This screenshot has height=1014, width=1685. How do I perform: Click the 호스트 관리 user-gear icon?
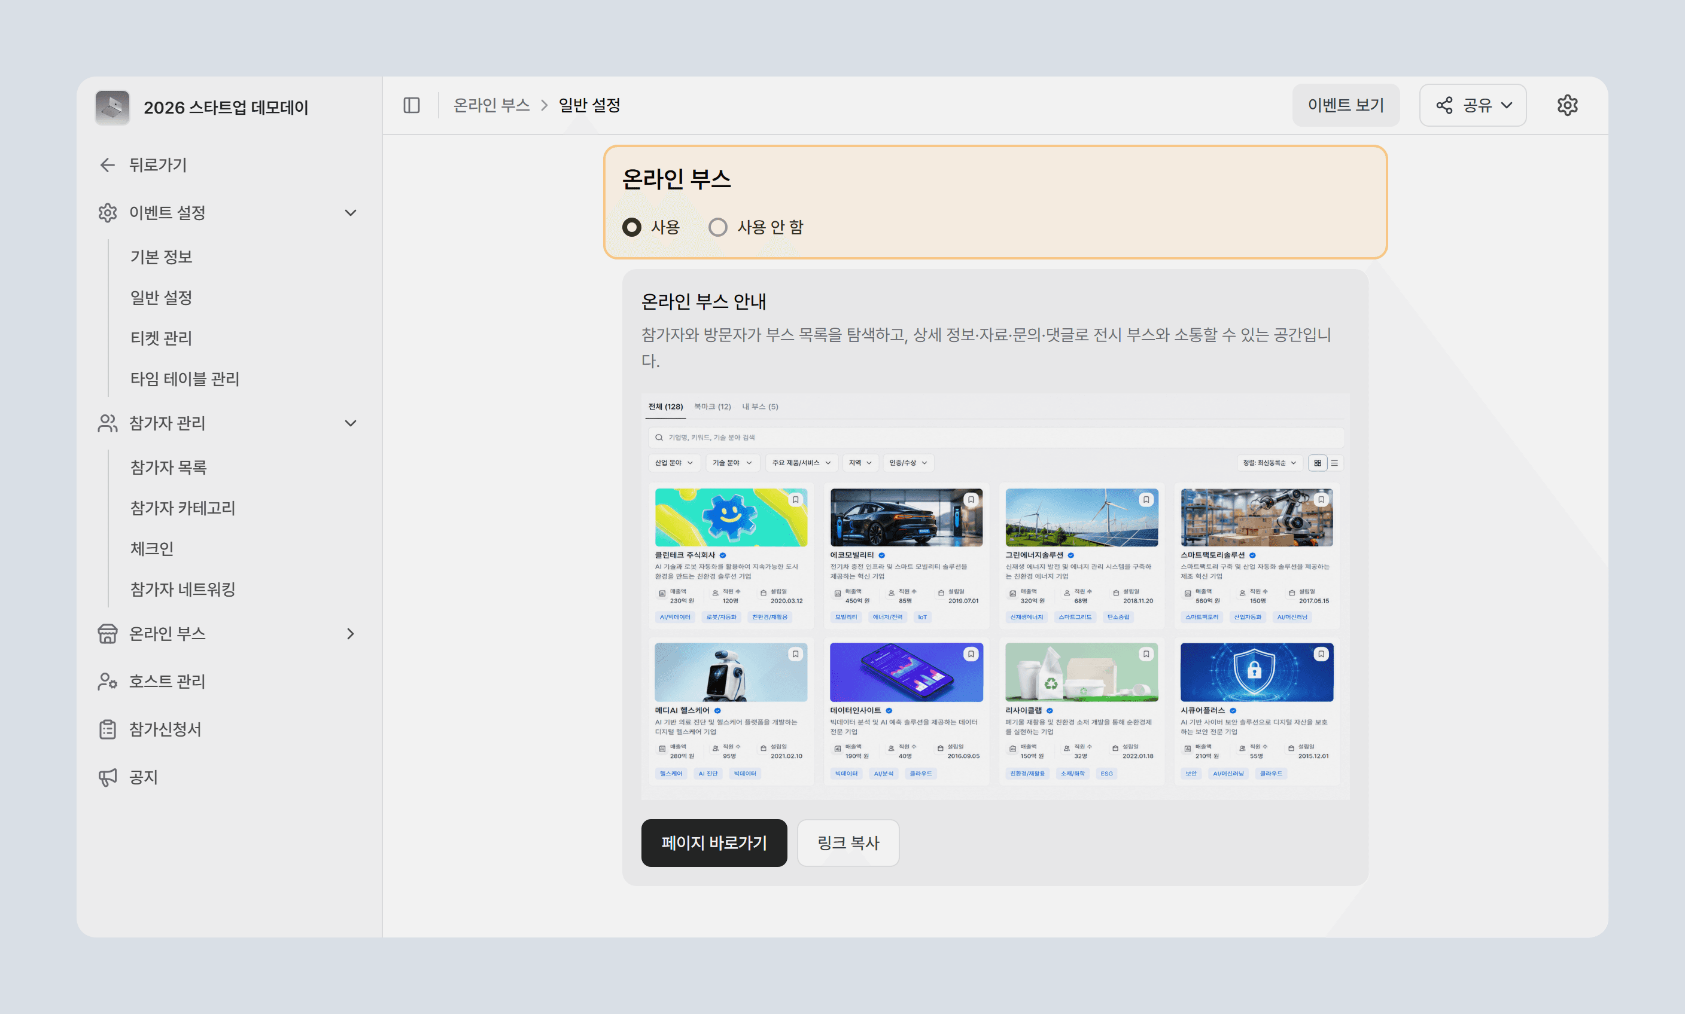(107, 681)
